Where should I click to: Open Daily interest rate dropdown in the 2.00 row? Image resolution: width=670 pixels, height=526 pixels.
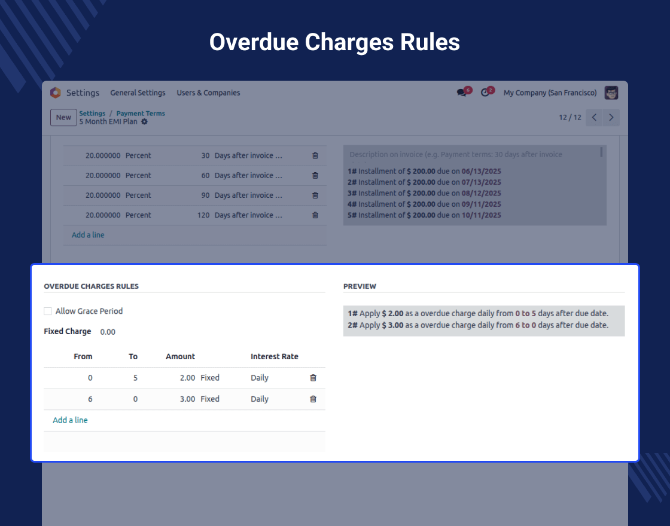[x=260, y=378]
